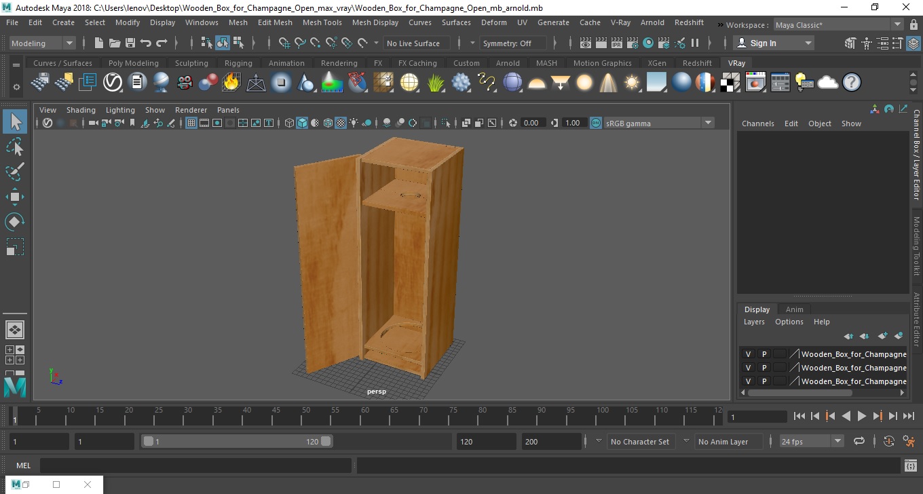The width and height of the screenshot is (923, 494).
Task: Open Layers menu in layer editor
Action: [754, 322]
